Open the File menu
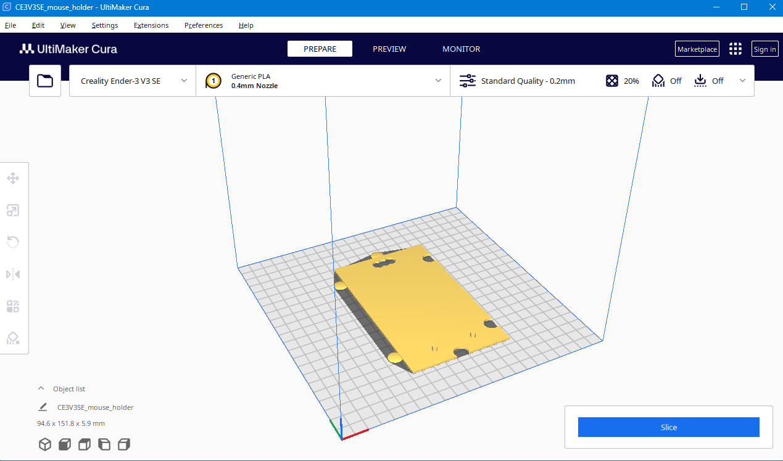Screen dimensions: 783x461 click(10, 25)
